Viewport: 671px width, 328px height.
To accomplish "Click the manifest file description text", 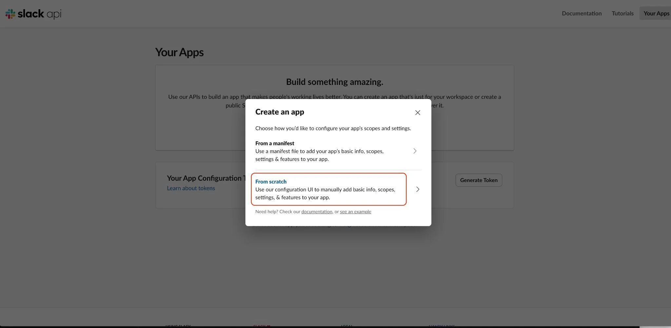I will click(x=319, y=155).
